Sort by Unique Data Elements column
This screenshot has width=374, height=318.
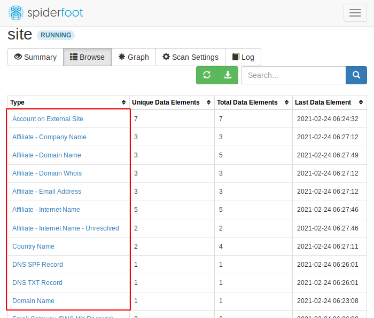208,102
